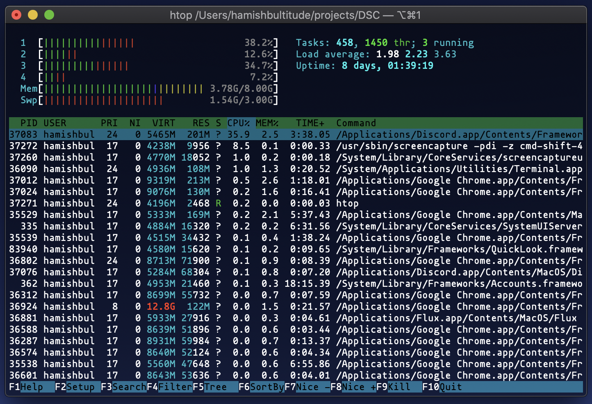592x404 pixels.
Task: Select Accounts framework row PID 362
Action: pyautogui.click(x=296, y=284)
